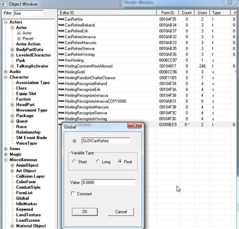Click the var icon beside HirelingRecognizeVorstag
239x229 pixels.
point(61,119)
